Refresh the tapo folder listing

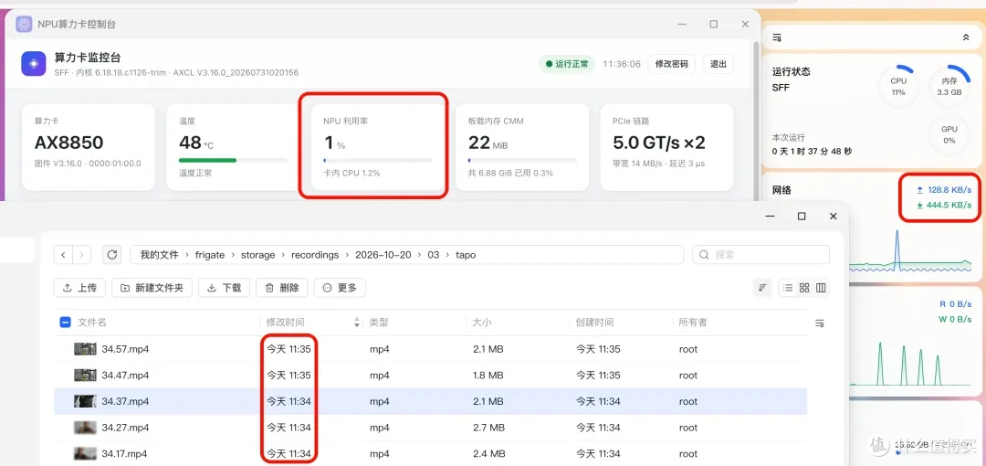[112, 255]
